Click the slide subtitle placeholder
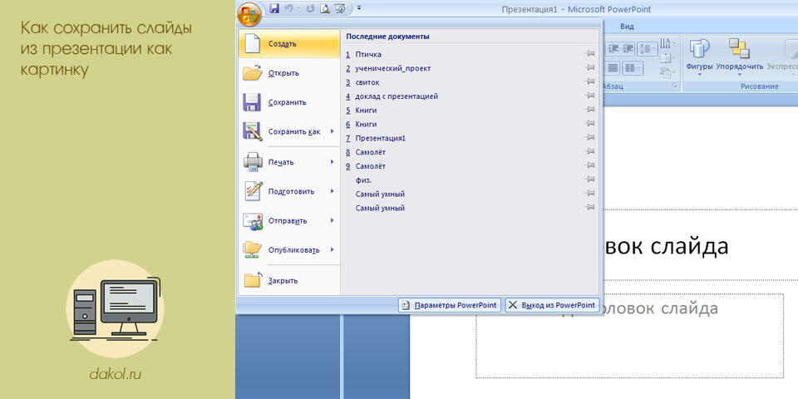 pos(629,335)
